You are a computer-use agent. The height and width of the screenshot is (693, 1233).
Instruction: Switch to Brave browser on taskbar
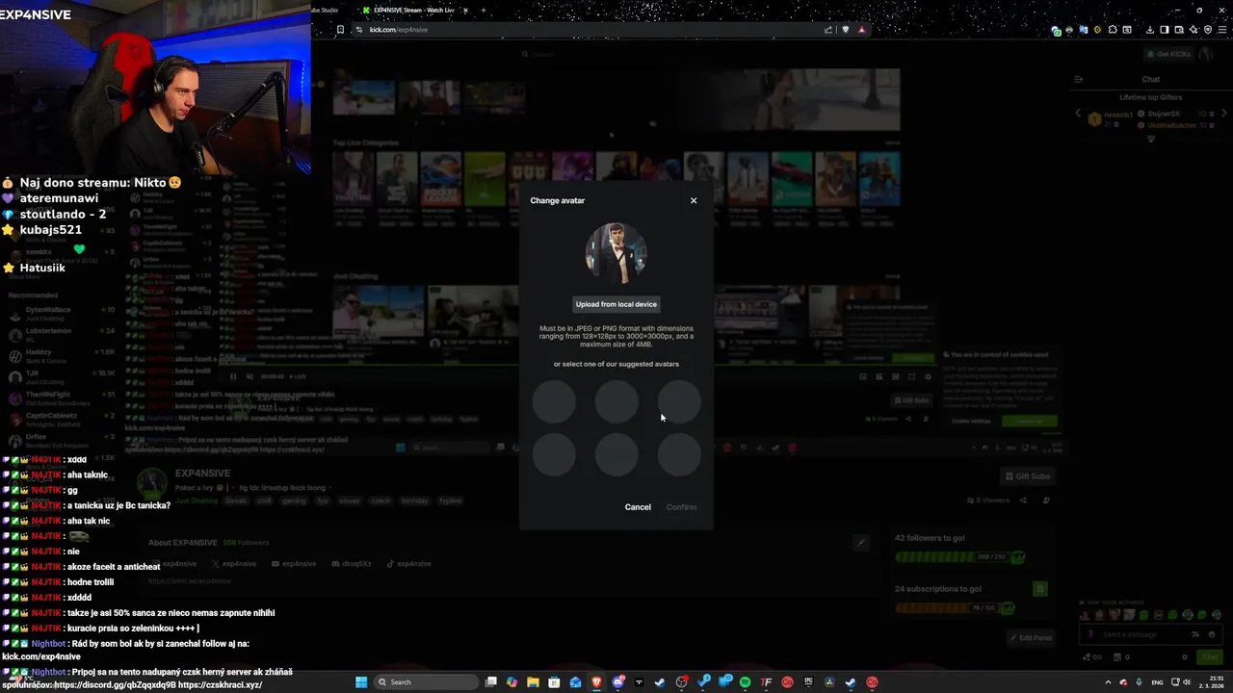(x=596, y=682)
